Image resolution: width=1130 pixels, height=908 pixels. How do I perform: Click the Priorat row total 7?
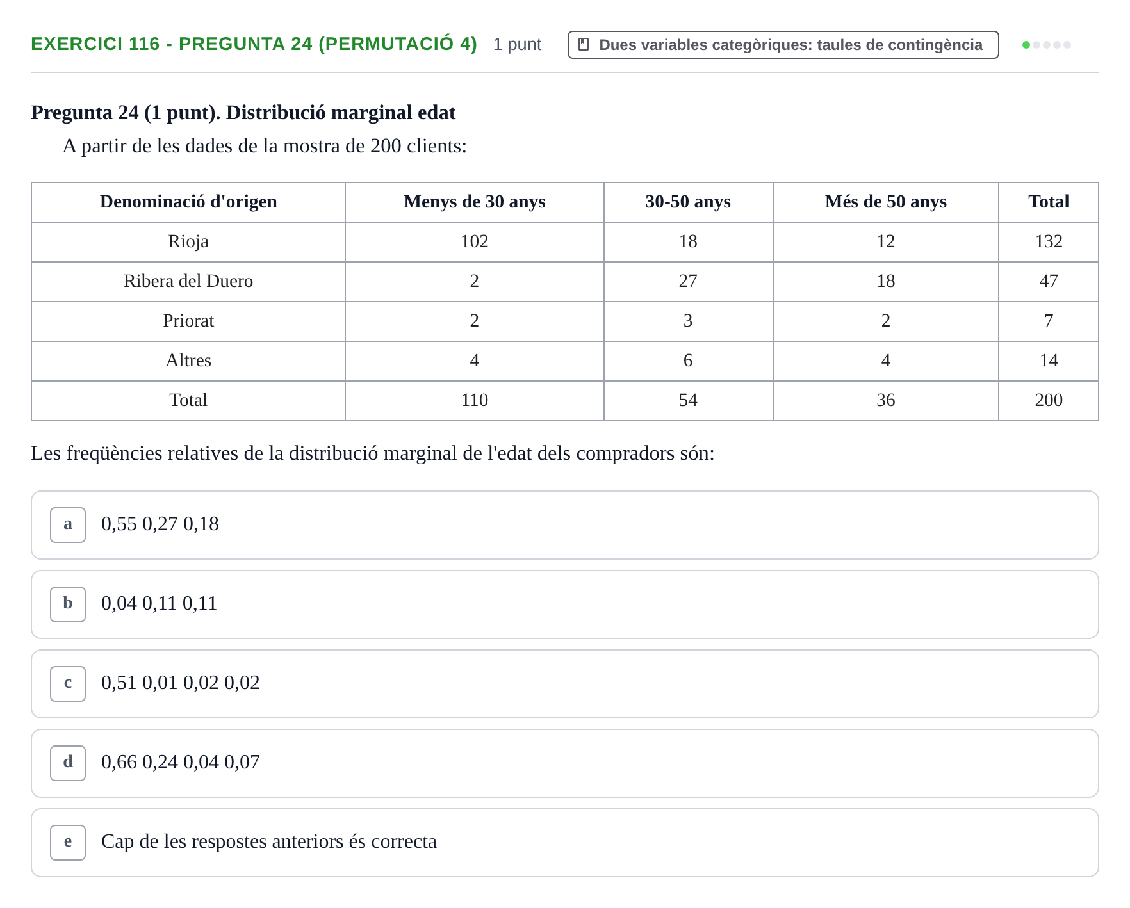(x=1049, y=321)
